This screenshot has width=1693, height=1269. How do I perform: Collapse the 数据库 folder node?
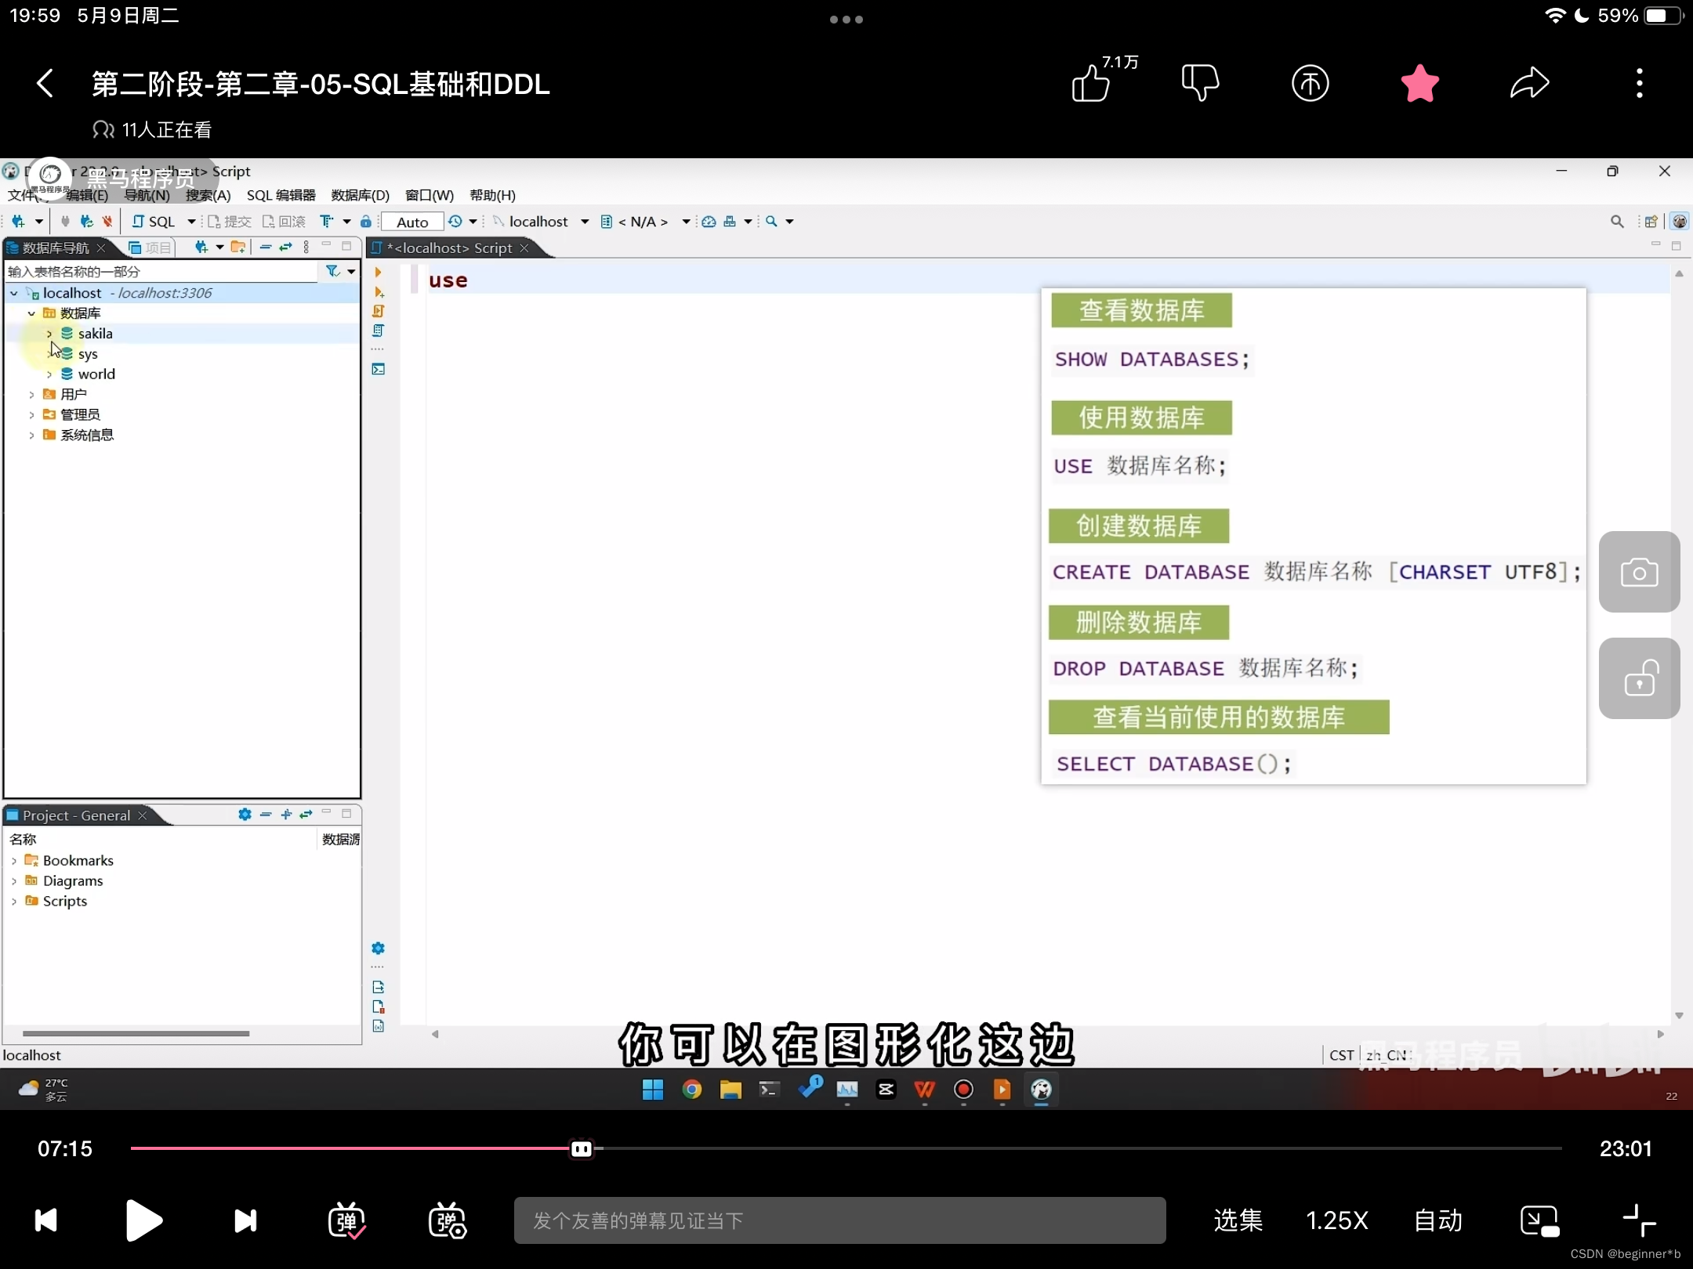pyautogui.click(x=31, y=313)
